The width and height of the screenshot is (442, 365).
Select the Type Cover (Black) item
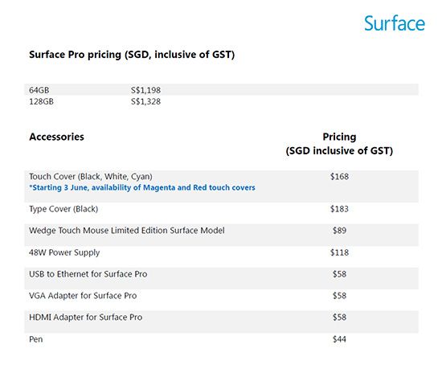pyautogui.click(x=63, y=209)
